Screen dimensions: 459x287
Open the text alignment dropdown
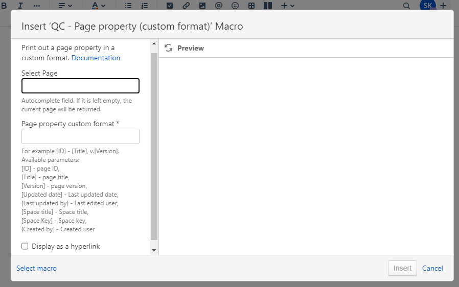(65, 6)
